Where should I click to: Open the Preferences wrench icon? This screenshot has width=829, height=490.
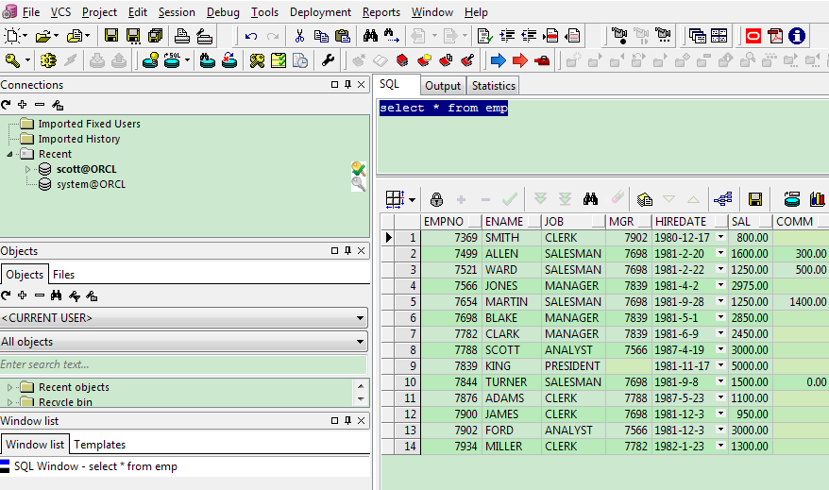tap(328, 60)
